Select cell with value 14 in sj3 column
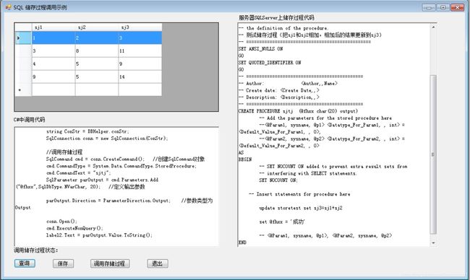 [140, 77]
